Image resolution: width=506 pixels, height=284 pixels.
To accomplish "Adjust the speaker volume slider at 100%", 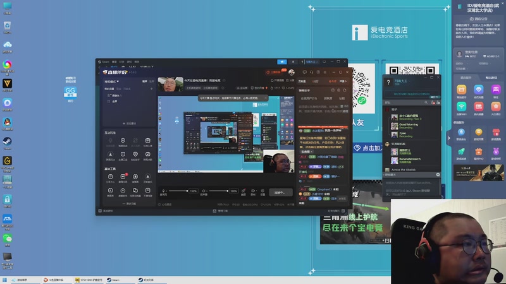I will (x=218, y=191).
